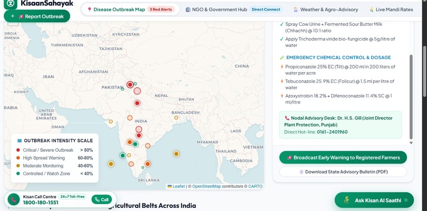Click the Propiconazole 25% EC (Tilt) dosage line

340,70
